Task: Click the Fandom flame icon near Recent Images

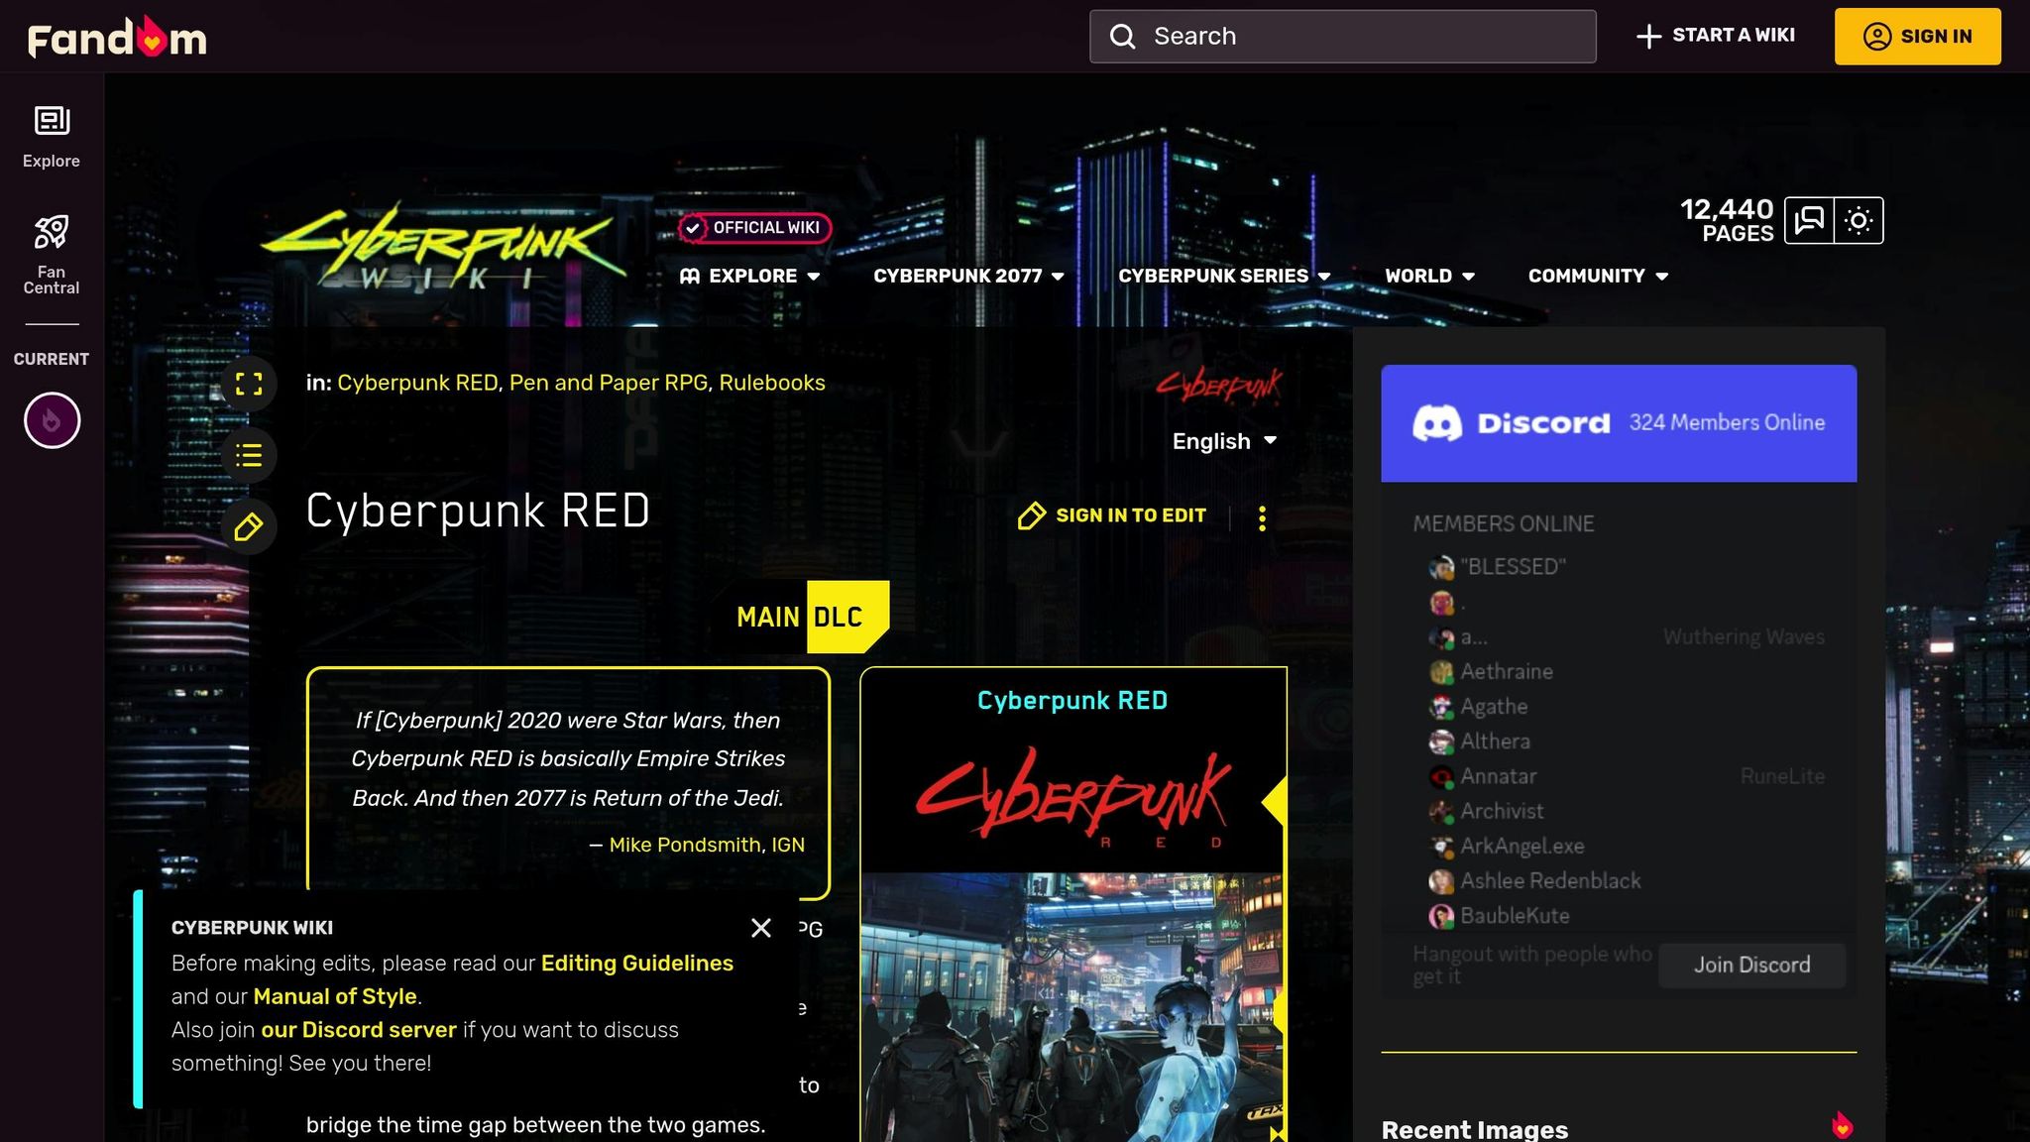Action: point(1842,1125)
